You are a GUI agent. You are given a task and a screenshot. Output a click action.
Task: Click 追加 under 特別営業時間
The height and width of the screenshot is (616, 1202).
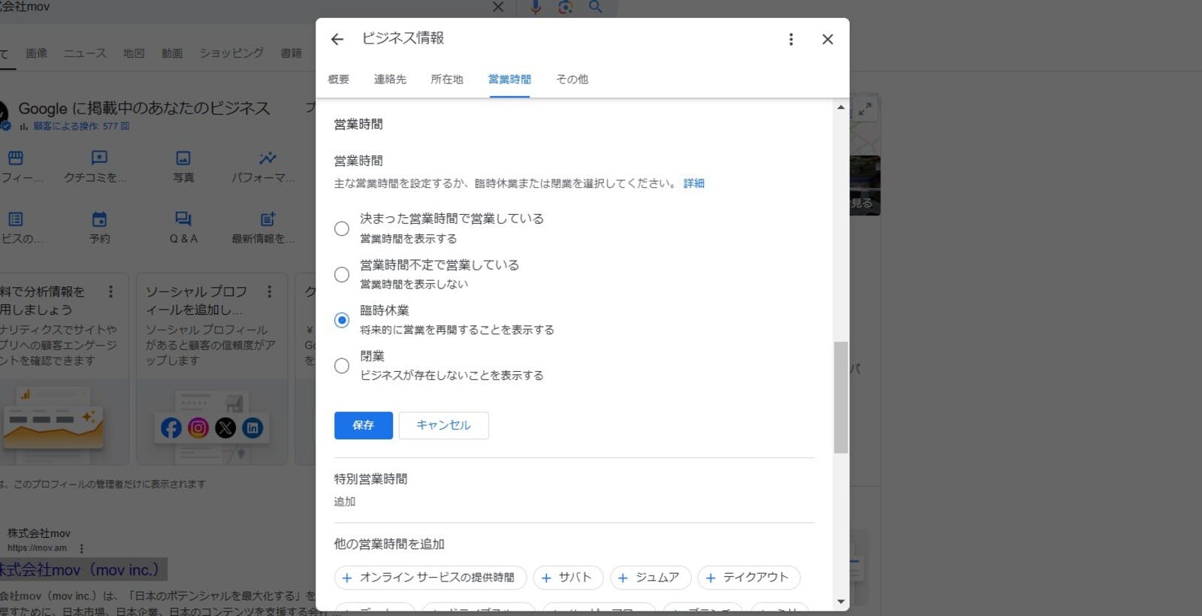(x=344, y=502)
